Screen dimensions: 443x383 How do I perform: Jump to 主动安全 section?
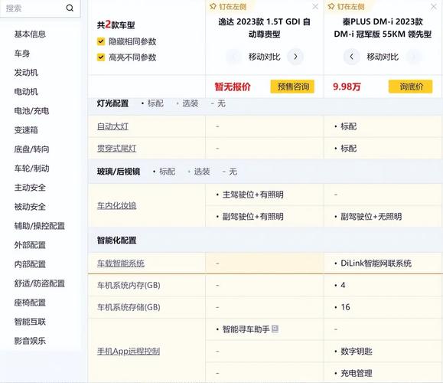(x=30, y=188)
